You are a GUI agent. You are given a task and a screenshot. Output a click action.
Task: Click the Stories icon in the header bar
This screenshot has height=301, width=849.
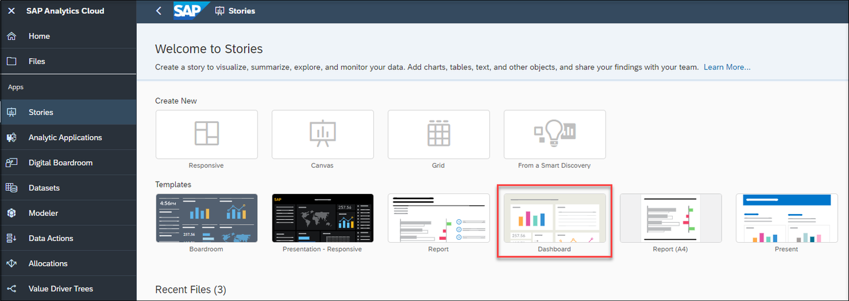click(x=220, y=11)
